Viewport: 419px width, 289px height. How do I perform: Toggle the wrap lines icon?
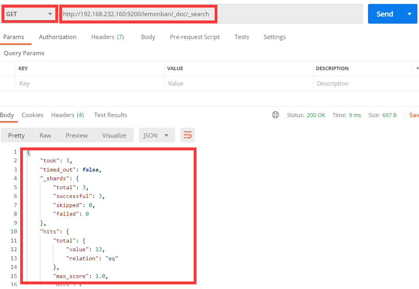pyautogui.click(x=188, y=135)
